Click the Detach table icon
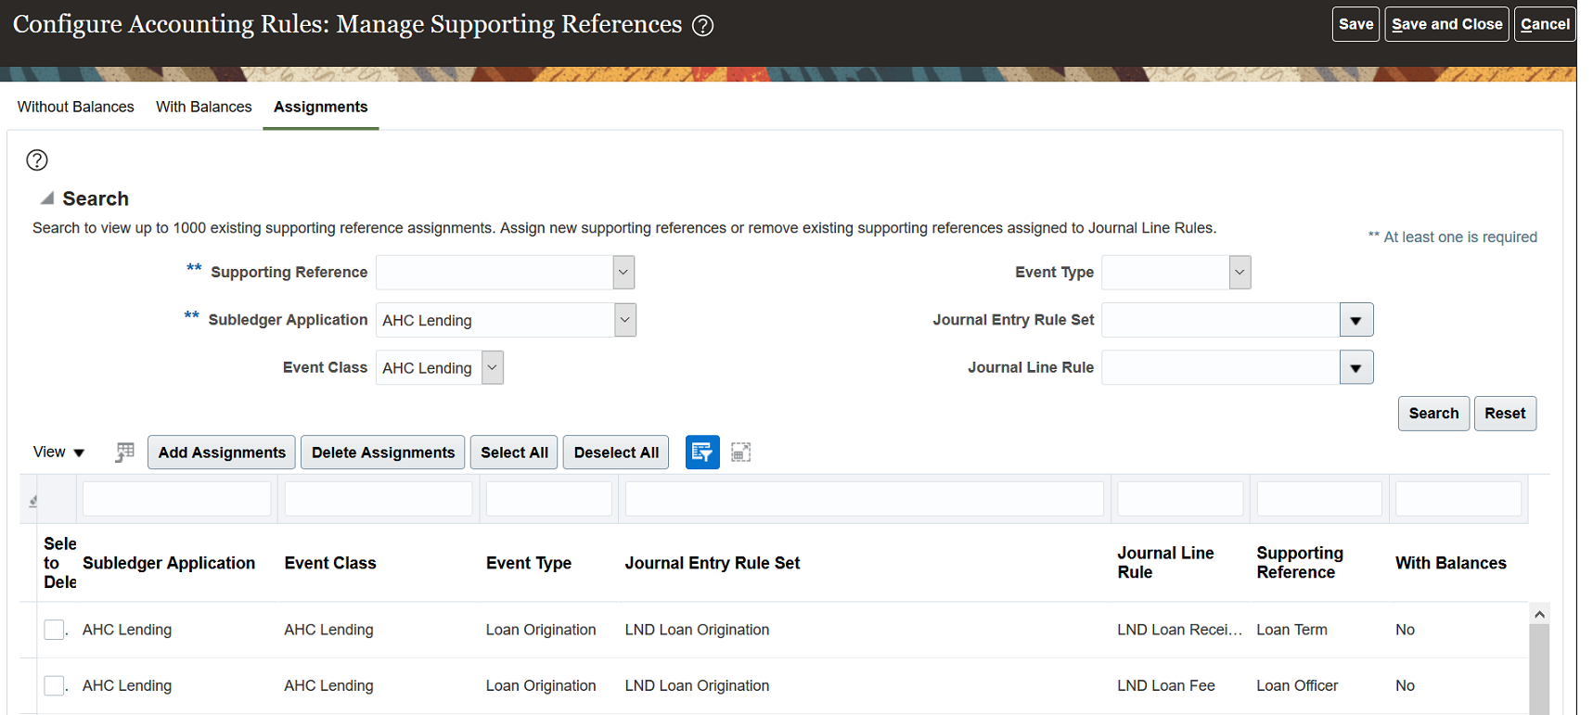The width and height of the screenshot is (1593, 715). click(x=740, y=453)
